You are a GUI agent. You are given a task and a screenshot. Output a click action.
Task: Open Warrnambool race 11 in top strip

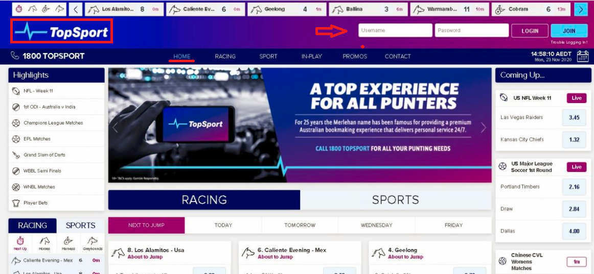(450, 9)
